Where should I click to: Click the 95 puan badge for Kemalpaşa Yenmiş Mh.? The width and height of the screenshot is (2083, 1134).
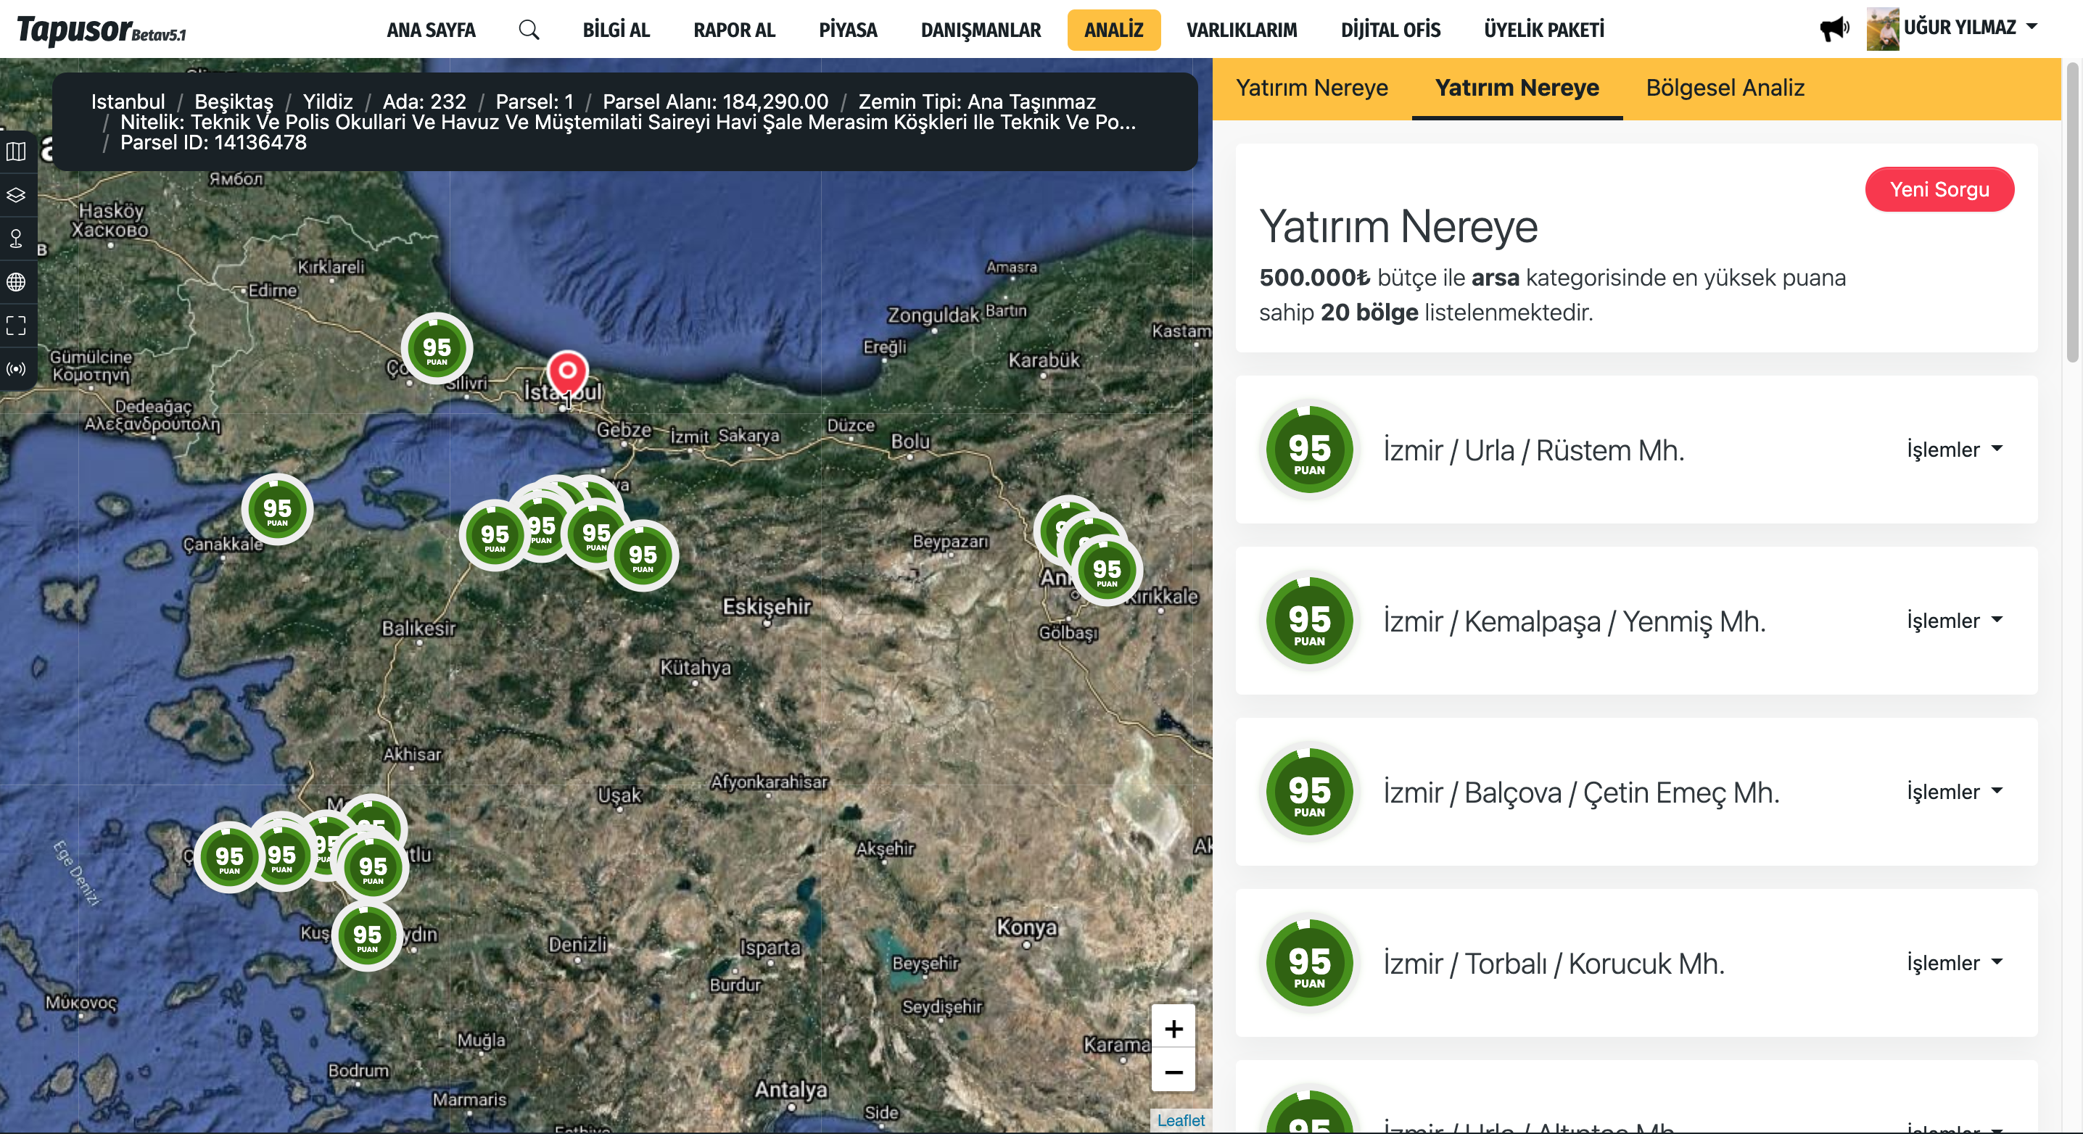tap(1309, 621)
